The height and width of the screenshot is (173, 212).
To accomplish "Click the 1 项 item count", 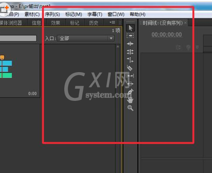I will coord(116,30).
